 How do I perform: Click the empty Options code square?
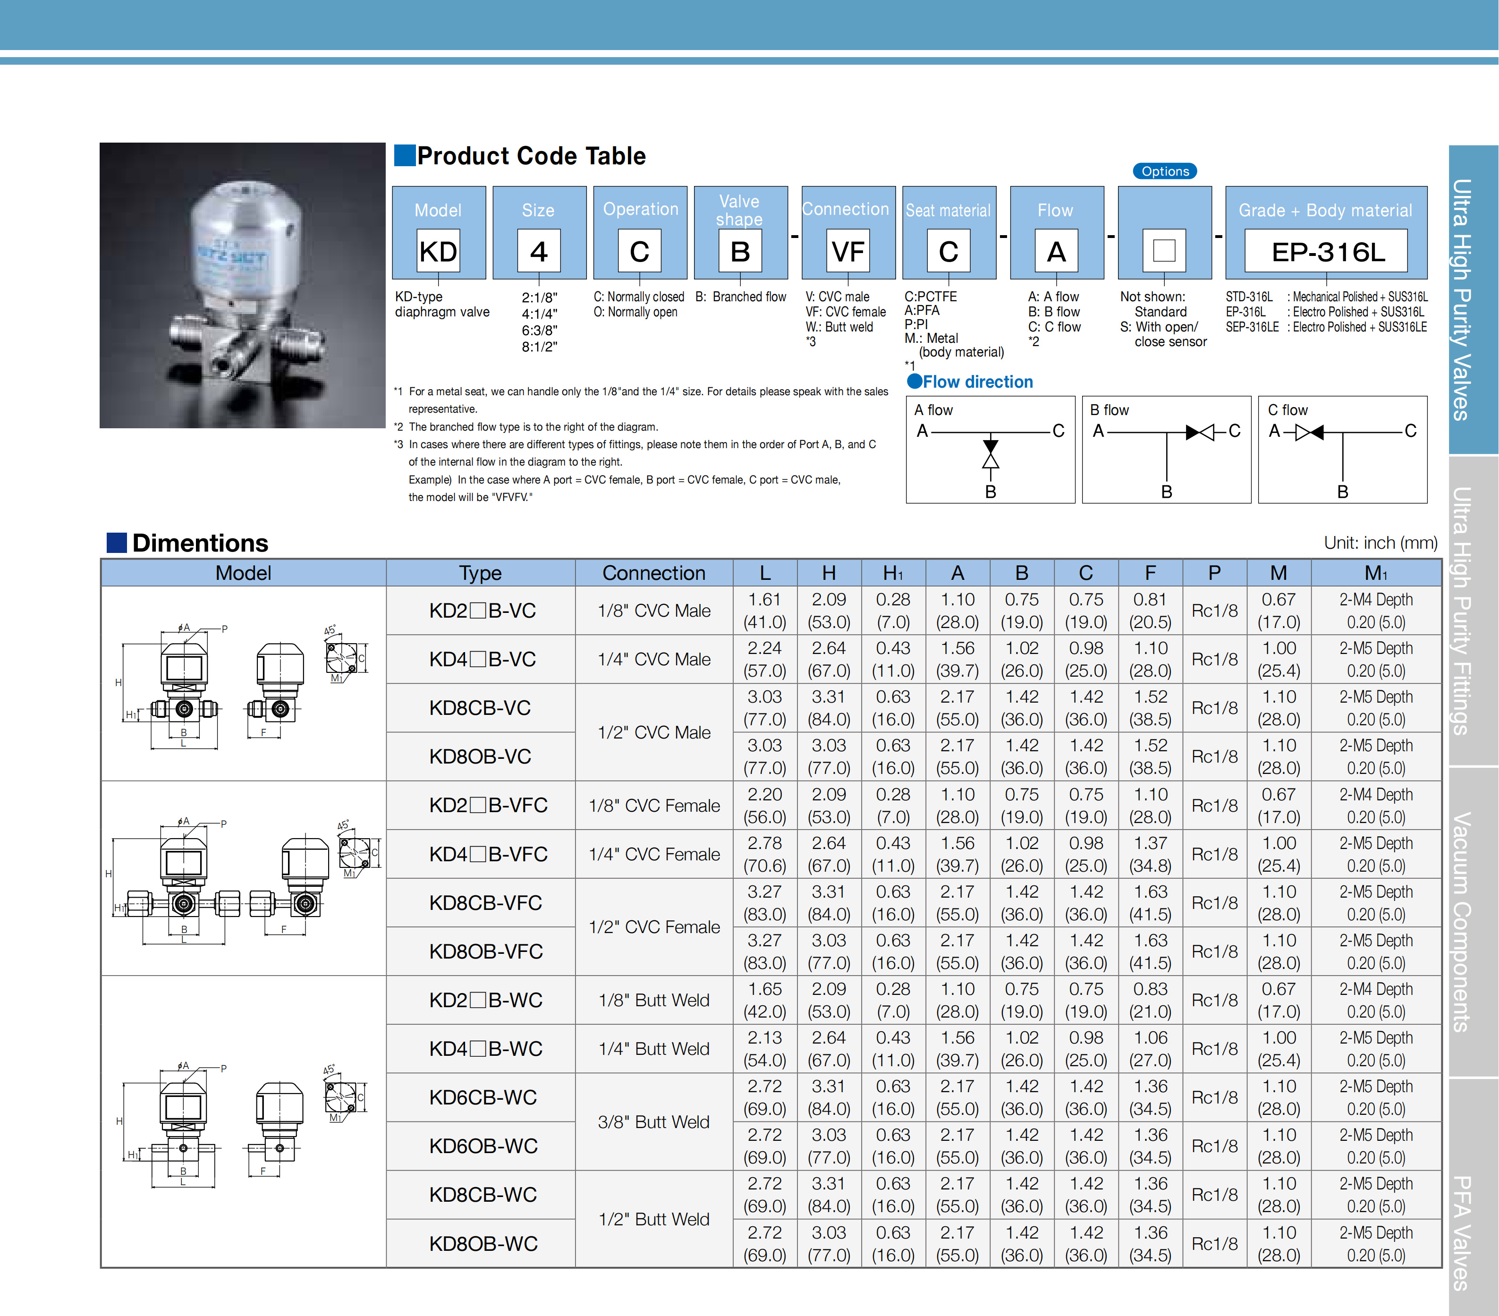click(1164, 251)
